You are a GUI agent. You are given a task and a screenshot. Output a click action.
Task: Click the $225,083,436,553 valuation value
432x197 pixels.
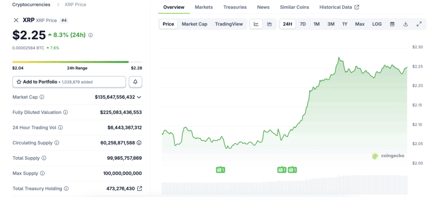click(121, 112)
